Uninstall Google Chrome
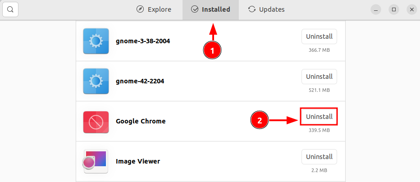Viewport: 420px width, 182px height. (319, 117)
